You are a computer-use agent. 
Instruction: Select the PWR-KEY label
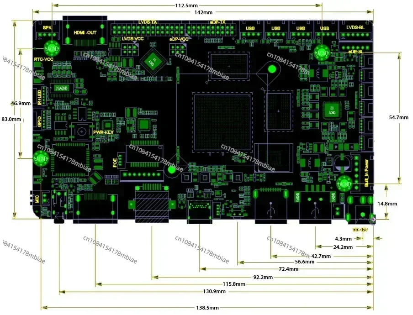pyautogui.click(x=104, y=132)
